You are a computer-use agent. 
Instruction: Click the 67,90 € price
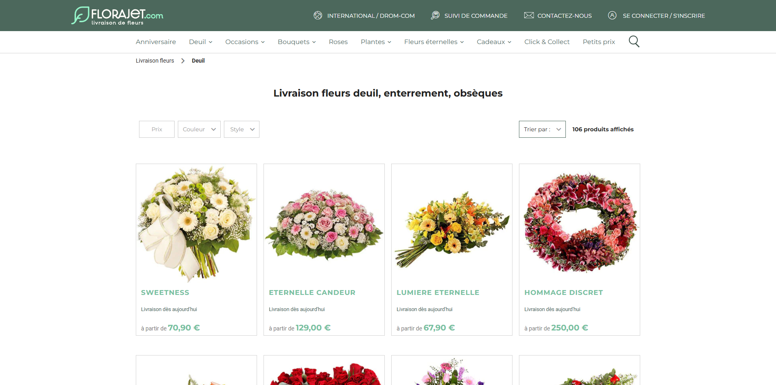pos(439,328)
